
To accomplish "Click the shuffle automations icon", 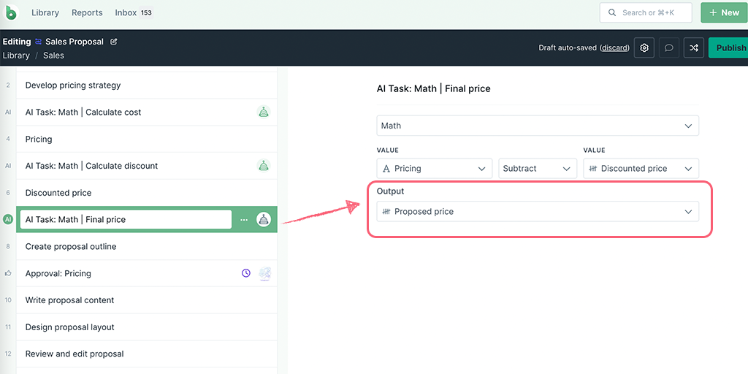I will [693, 47].
